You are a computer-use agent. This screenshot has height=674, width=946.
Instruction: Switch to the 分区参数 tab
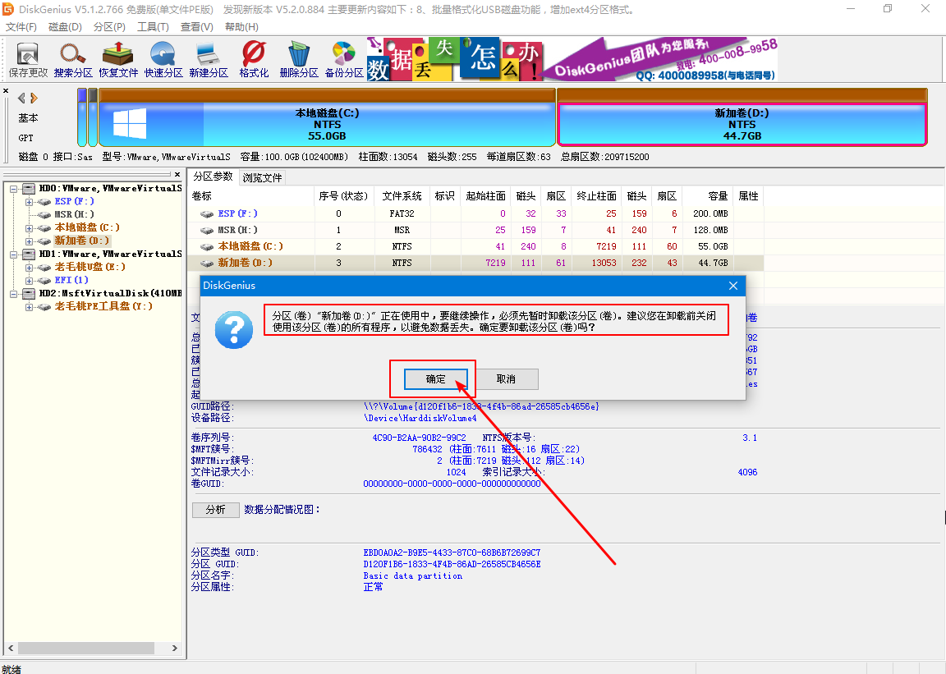tap(213, 177)
